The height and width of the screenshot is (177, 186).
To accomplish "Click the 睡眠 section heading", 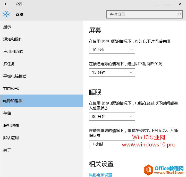I will pyautogui.click(x=95, y=92).
